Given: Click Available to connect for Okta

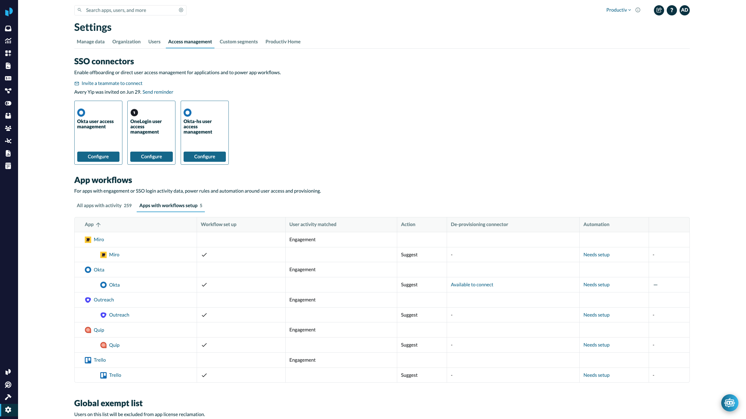Looking at the screenshot, I should (x=472, y=285).
